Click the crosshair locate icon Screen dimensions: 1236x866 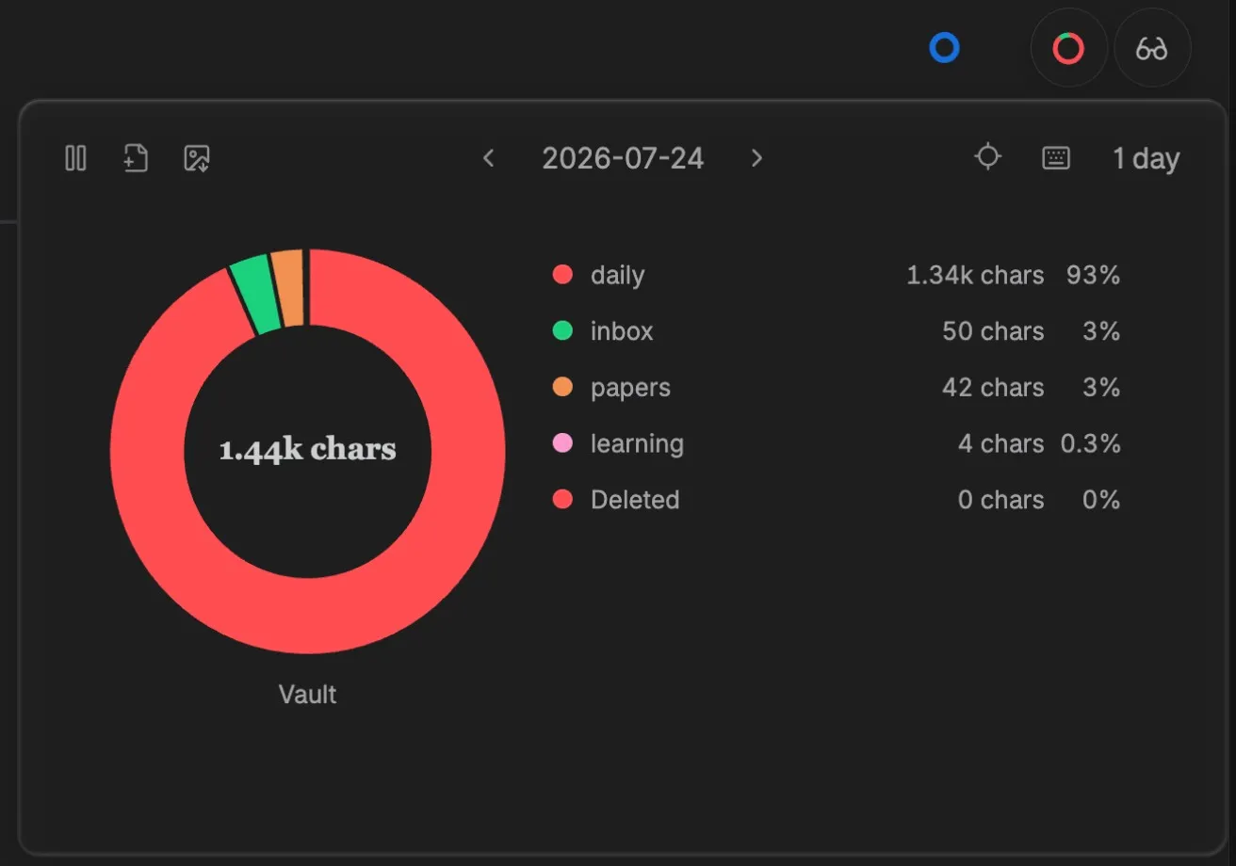point(987,156)
